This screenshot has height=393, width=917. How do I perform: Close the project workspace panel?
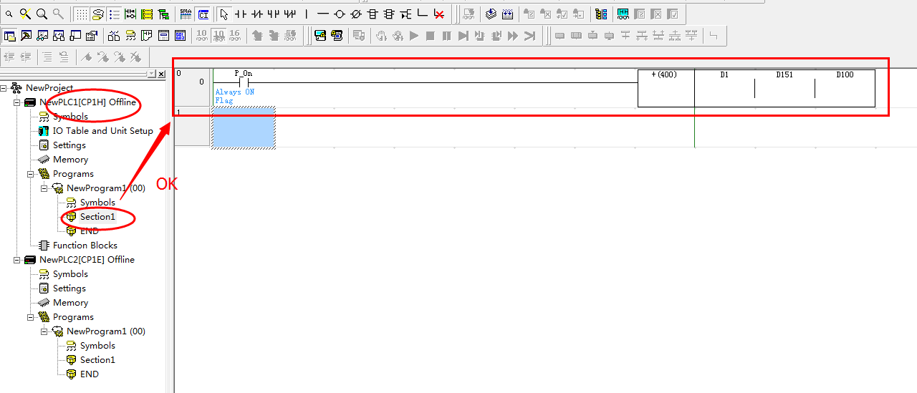[161, 74]
